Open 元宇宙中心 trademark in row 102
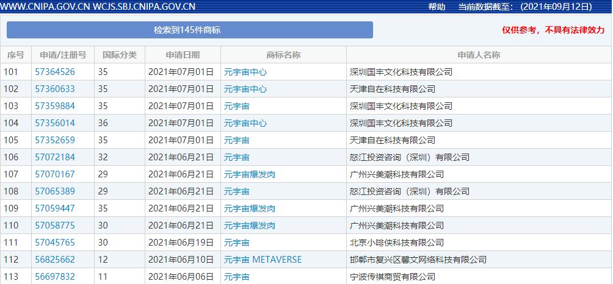This screenshot has height=284, width=613. click(x=245, y=89)
